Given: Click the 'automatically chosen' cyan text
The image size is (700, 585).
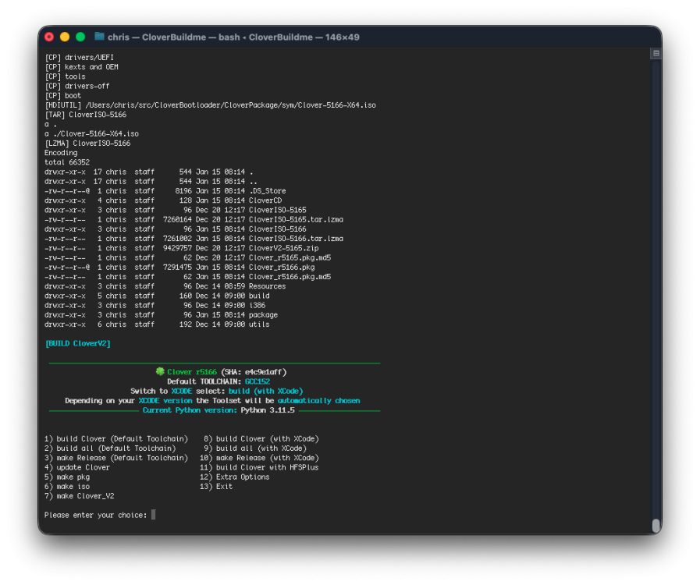Looking at the screenshot, I should click(x=318, y=400).
